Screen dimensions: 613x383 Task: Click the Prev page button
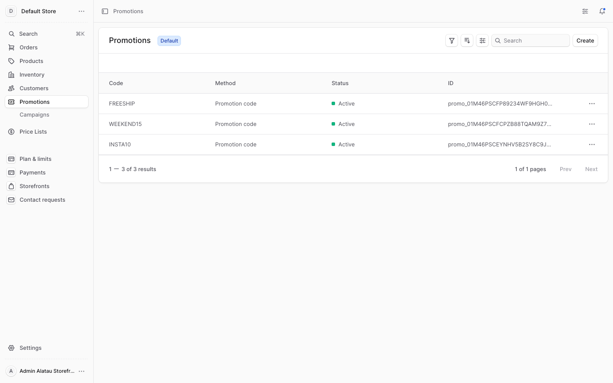coord(565,169)
